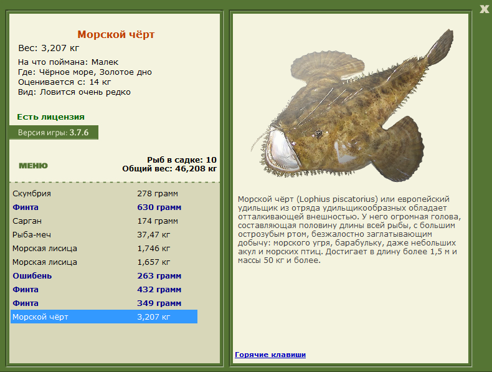Click the Версия игры 3.7.6 banner
Image resolution: width=492 pixels, height=372 pixels.
54,133
